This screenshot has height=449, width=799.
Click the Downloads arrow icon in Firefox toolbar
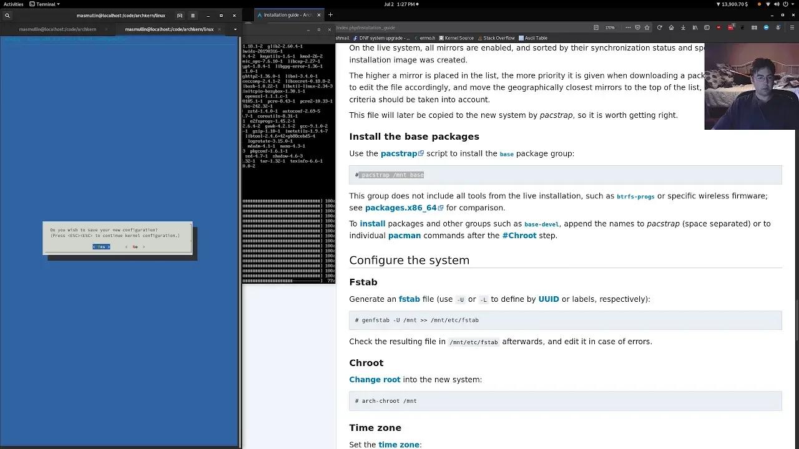(683, 28)
